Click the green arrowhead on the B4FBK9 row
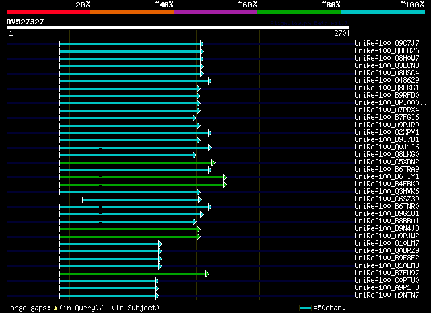Screen dimensions: 431x313 225,185
